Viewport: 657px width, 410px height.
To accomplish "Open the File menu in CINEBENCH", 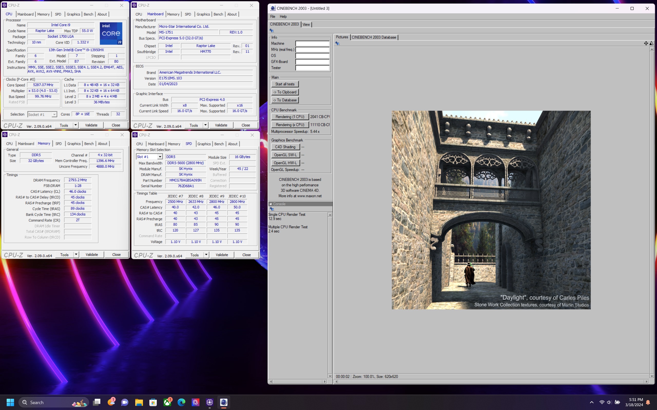I will 273,17.
